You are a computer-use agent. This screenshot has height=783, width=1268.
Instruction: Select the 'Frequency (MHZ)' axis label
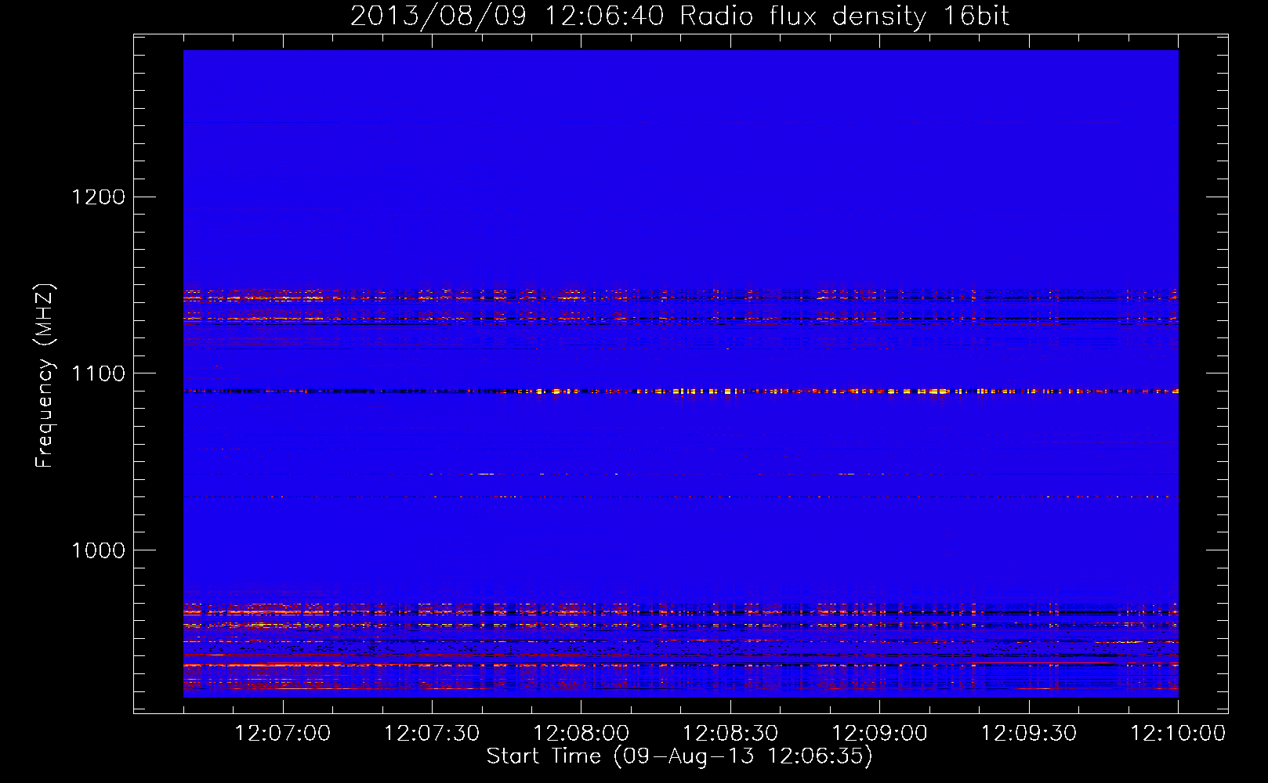pyautogui.click(x=45, y=375)
